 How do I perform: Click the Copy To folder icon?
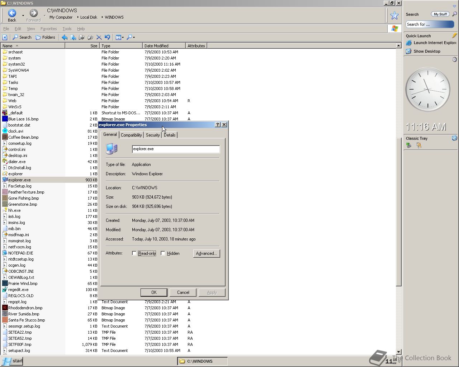tap(90, 37)
